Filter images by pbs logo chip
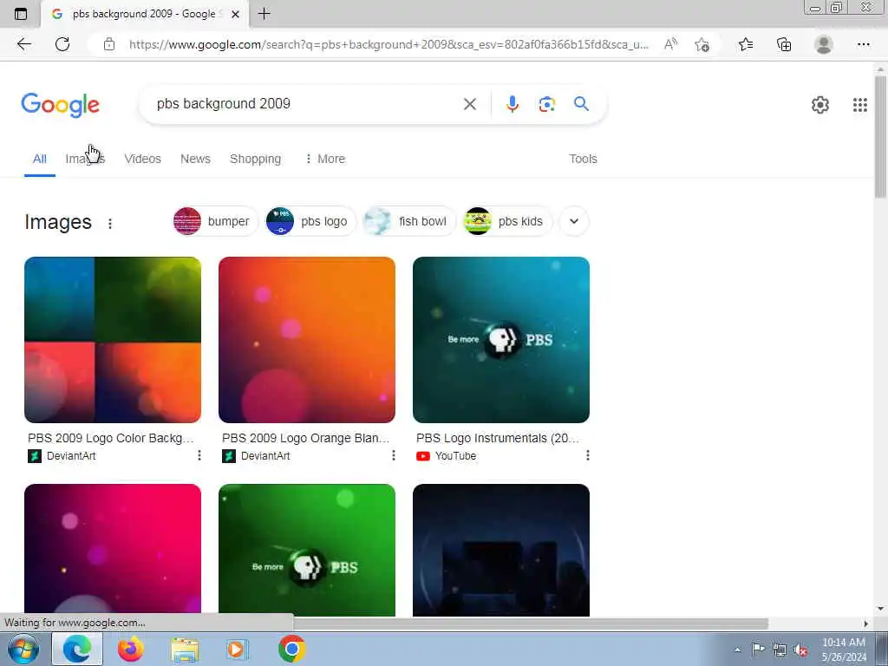The image size is (888, 666). pos(310,221)
